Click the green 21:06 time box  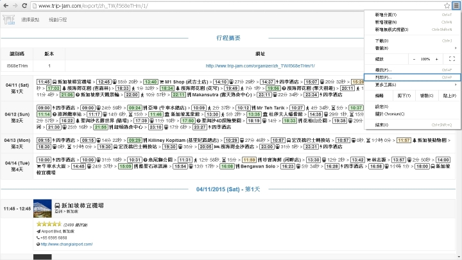pyautogui.click(x=67, y=95)
